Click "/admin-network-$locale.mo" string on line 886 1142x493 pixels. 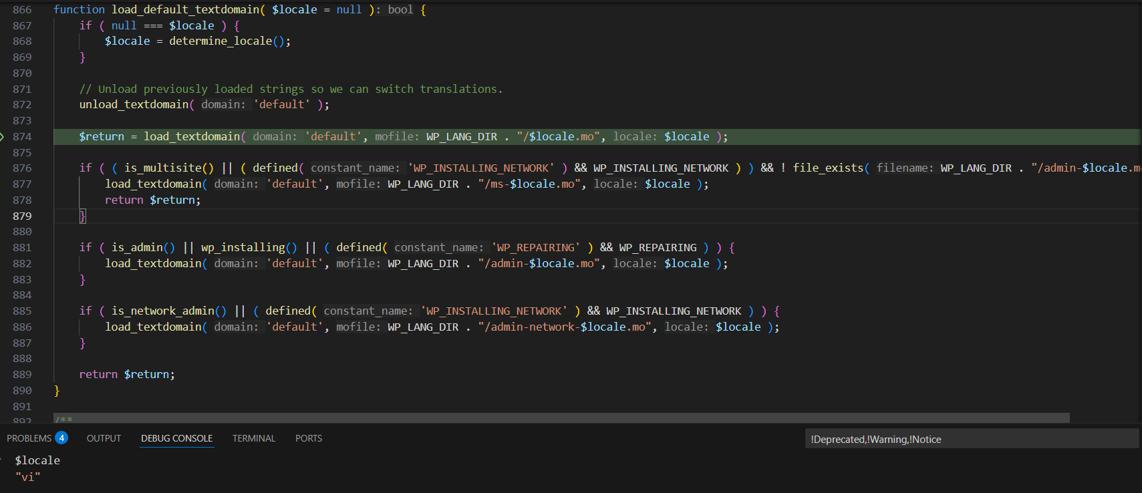point(565,327)
